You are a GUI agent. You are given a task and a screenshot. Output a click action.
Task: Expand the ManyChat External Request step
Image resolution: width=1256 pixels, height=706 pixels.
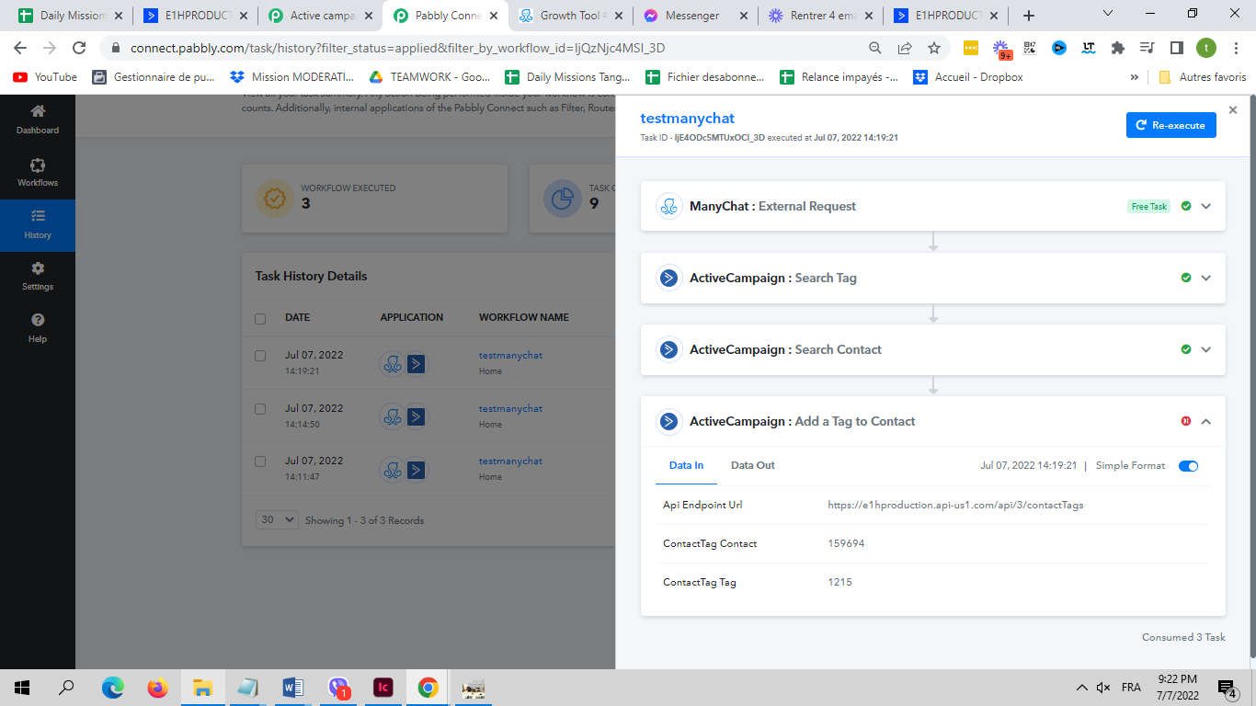[x=1206, y=206]
